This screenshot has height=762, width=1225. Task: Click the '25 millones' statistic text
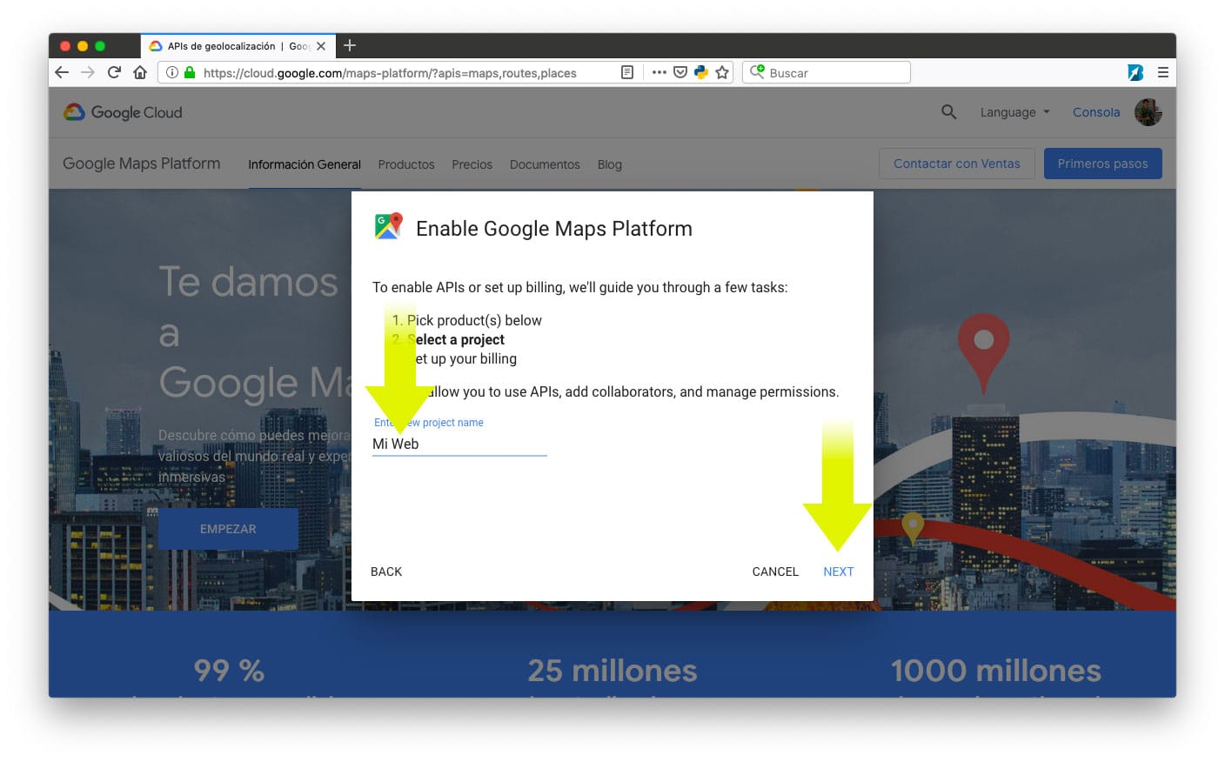pos(612,671)
